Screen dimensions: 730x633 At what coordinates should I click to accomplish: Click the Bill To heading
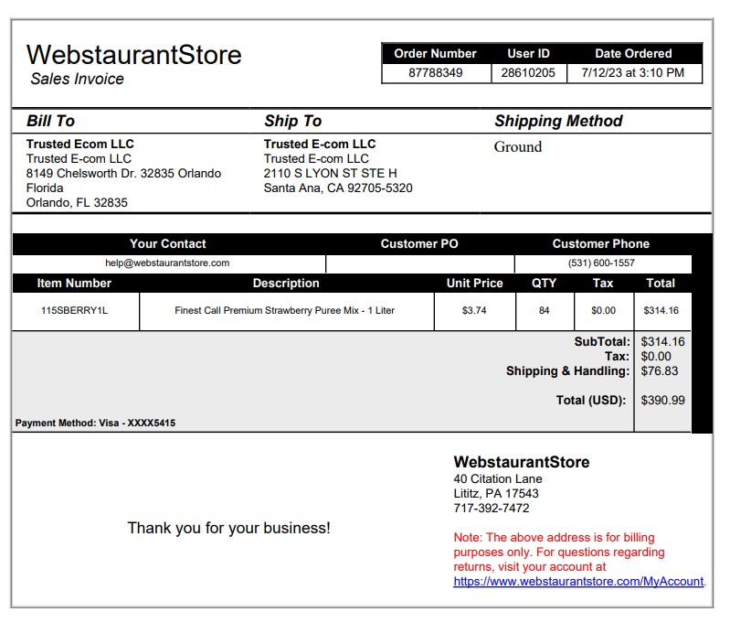tap(50, 121)
